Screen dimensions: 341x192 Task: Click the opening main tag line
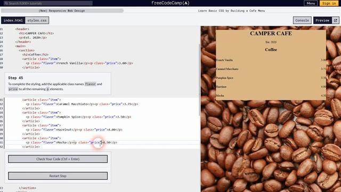point(20,46)
